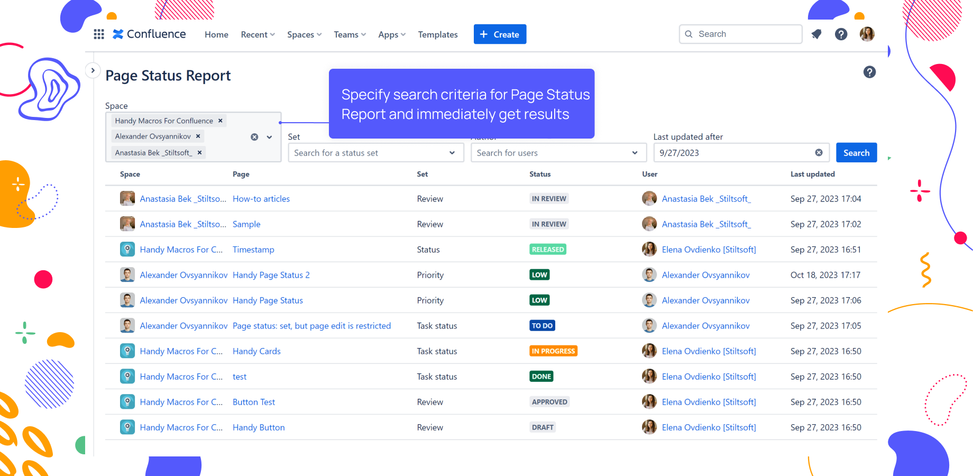Open notifications via the flag icon
Screen dimensions: 973x476
click(x=816, y=34)
